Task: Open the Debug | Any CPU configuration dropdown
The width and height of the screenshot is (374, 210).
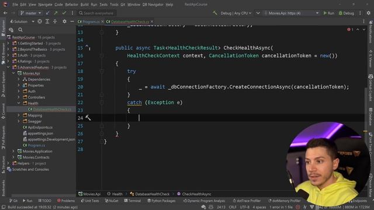Action: [236, 13]
